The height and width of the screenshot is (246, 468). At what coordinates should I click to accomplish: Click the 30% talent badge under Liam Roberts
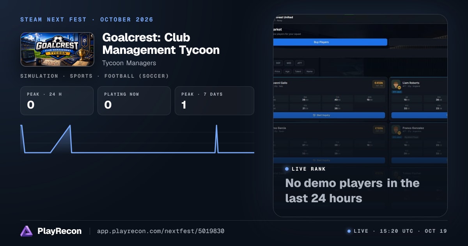click(397, 92)
